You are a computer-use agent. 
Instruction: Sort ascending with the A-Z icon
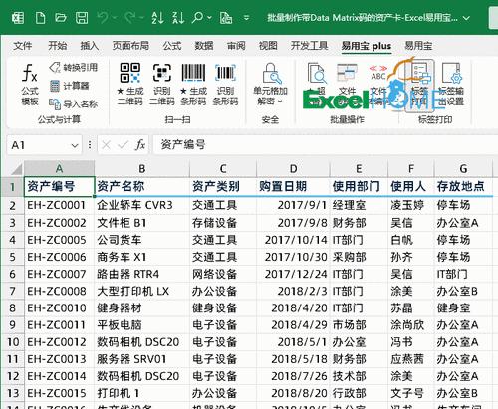pos(157,18)
